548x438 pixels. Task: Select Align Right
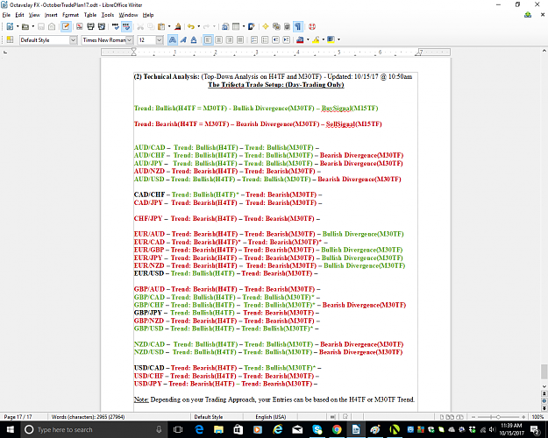point(229,40)
